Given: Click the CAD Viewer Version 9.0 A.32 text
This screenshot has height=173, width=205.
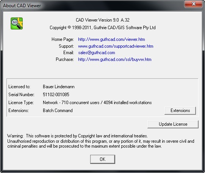Looking at the screenshot, I should point(103,20).
